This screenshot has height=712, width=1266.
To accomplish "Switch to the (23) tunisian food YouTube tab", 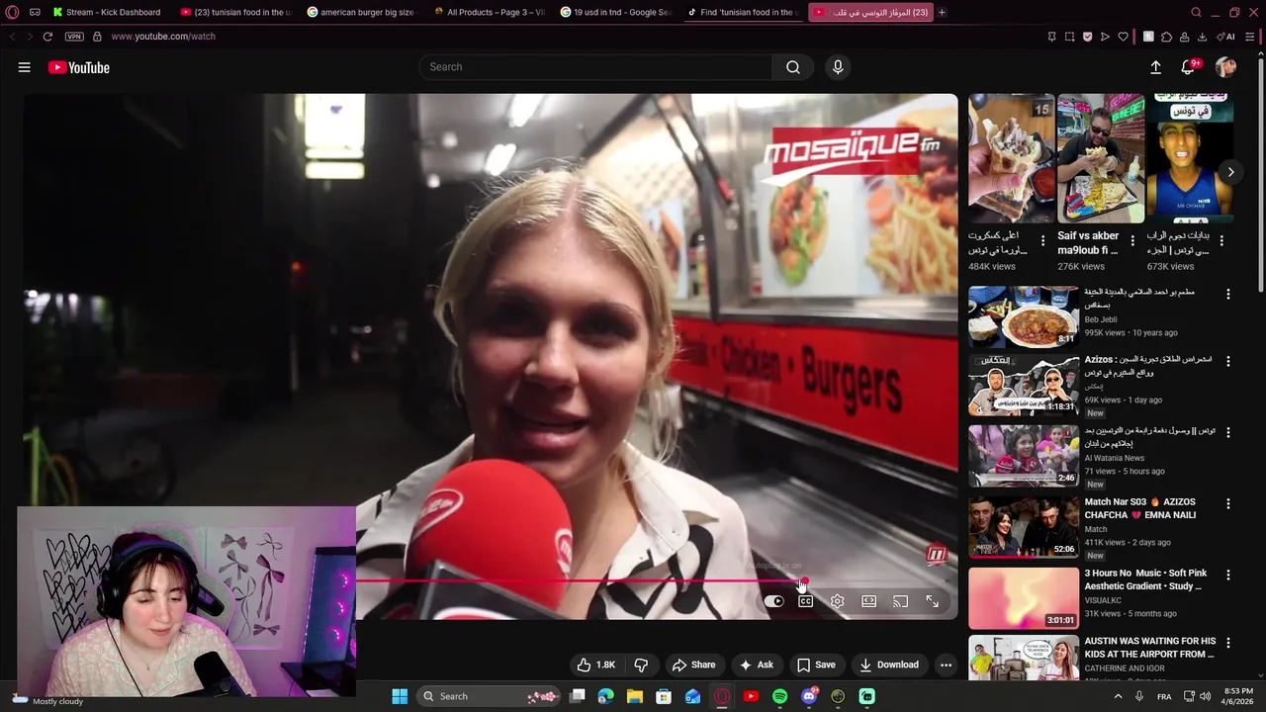I will (x=234, y=12).
